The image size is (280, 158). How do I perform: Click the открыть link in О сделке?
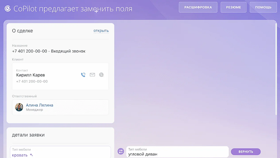coord(101,31)
